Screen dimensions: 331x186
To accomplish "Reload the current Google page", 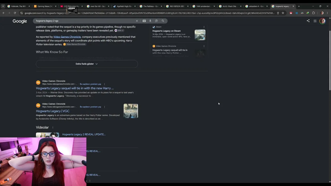I will tap(15, 13).
